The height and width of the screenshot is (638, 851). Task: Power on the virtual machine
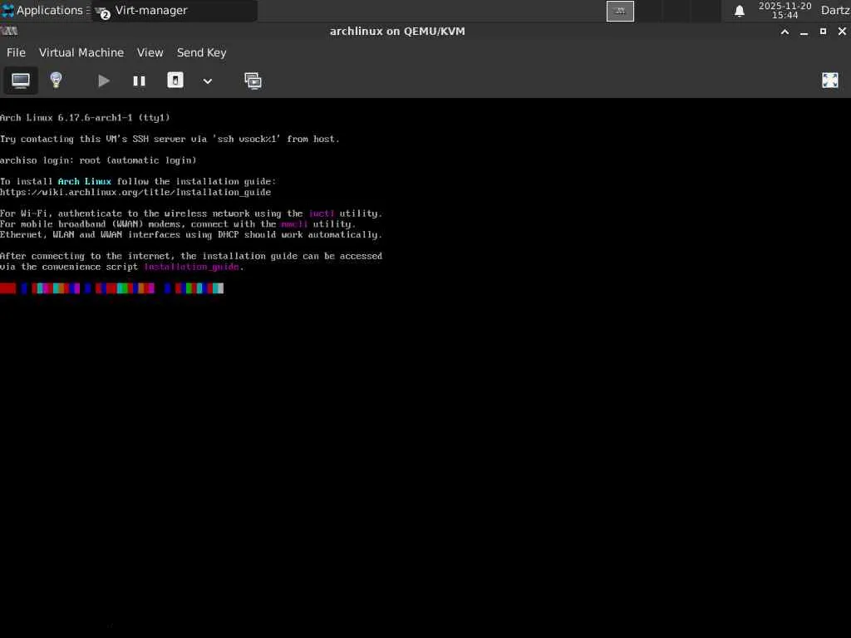pyautogui.click(x=104, y=81)
